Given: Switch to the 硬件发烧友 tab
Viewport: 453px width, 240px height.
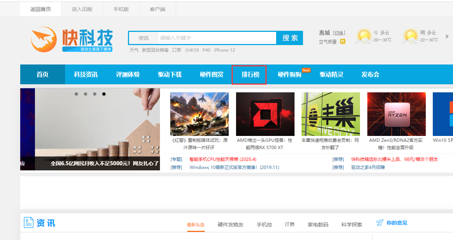Looking at the screenshot, I should 230,225.
